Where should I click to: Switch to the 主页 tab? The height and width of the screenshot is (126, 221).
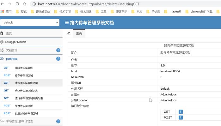(79, 33)
